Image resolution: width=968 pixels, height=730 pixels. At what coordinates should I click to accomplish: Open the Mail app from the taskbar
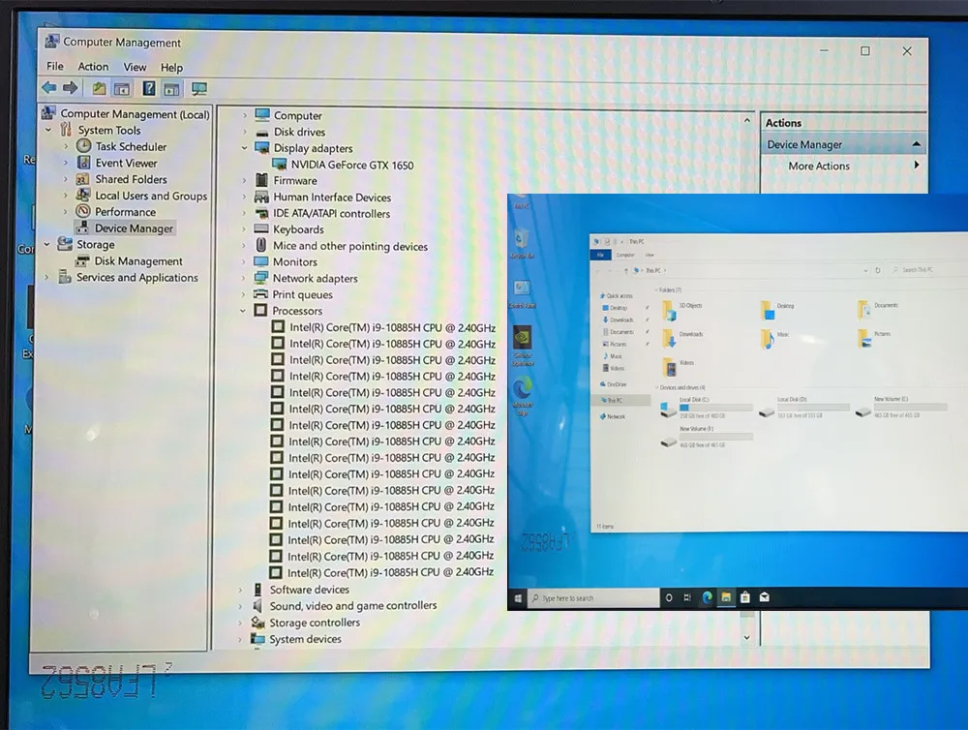click(765, 597)
